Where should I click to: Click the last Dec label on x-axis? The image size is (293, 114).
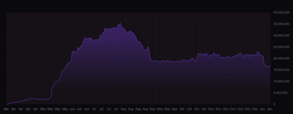tap(255, 109)
